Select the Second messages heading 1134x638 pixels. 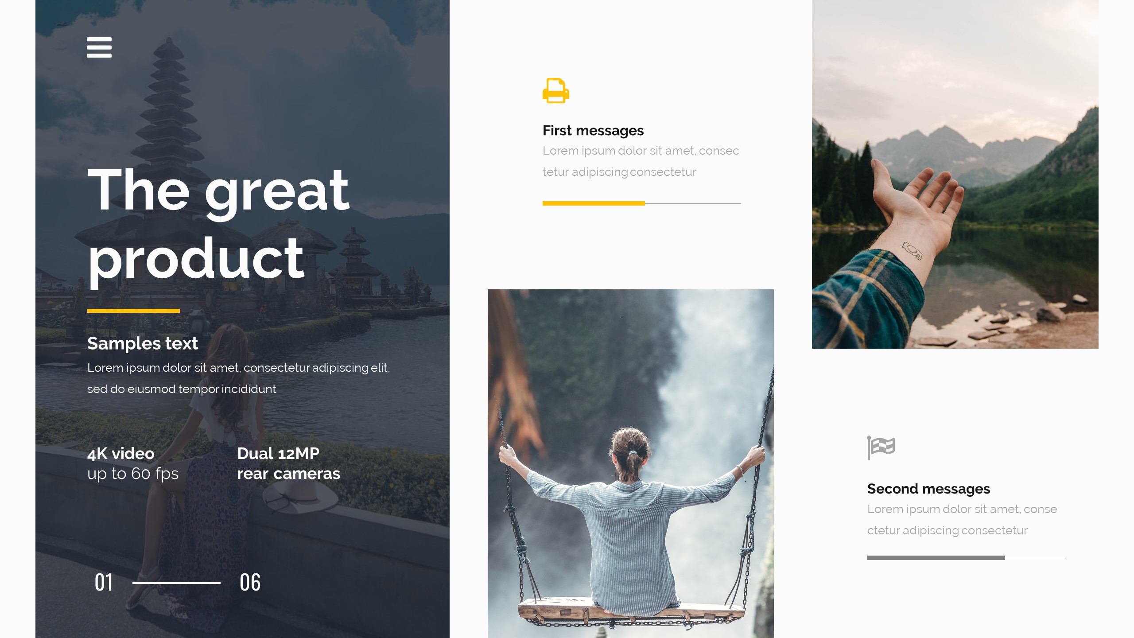pos(928,489)
